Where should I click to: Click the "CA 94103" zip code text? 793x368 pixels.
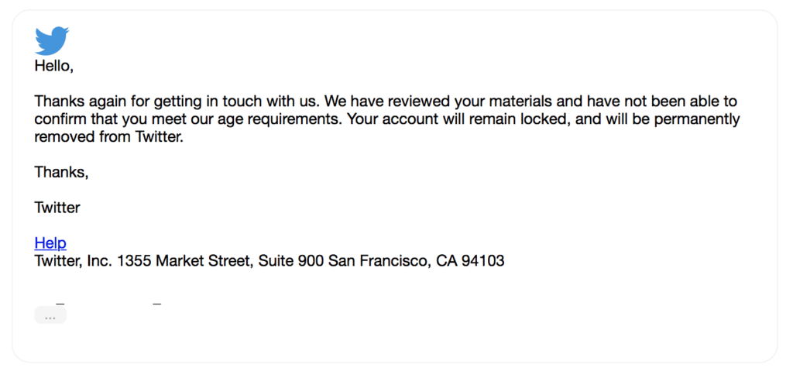[470, 261]
